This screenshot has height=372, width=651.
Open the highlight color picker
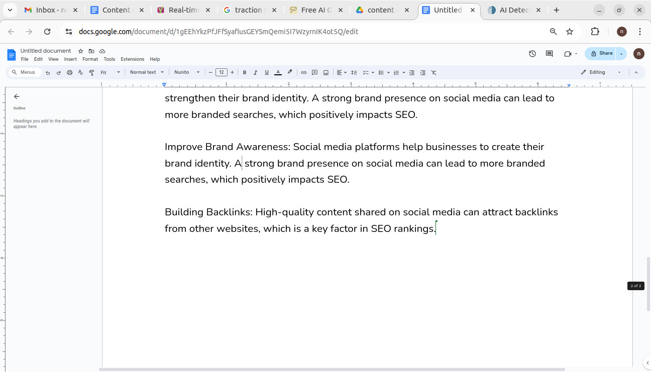[290, 72]
